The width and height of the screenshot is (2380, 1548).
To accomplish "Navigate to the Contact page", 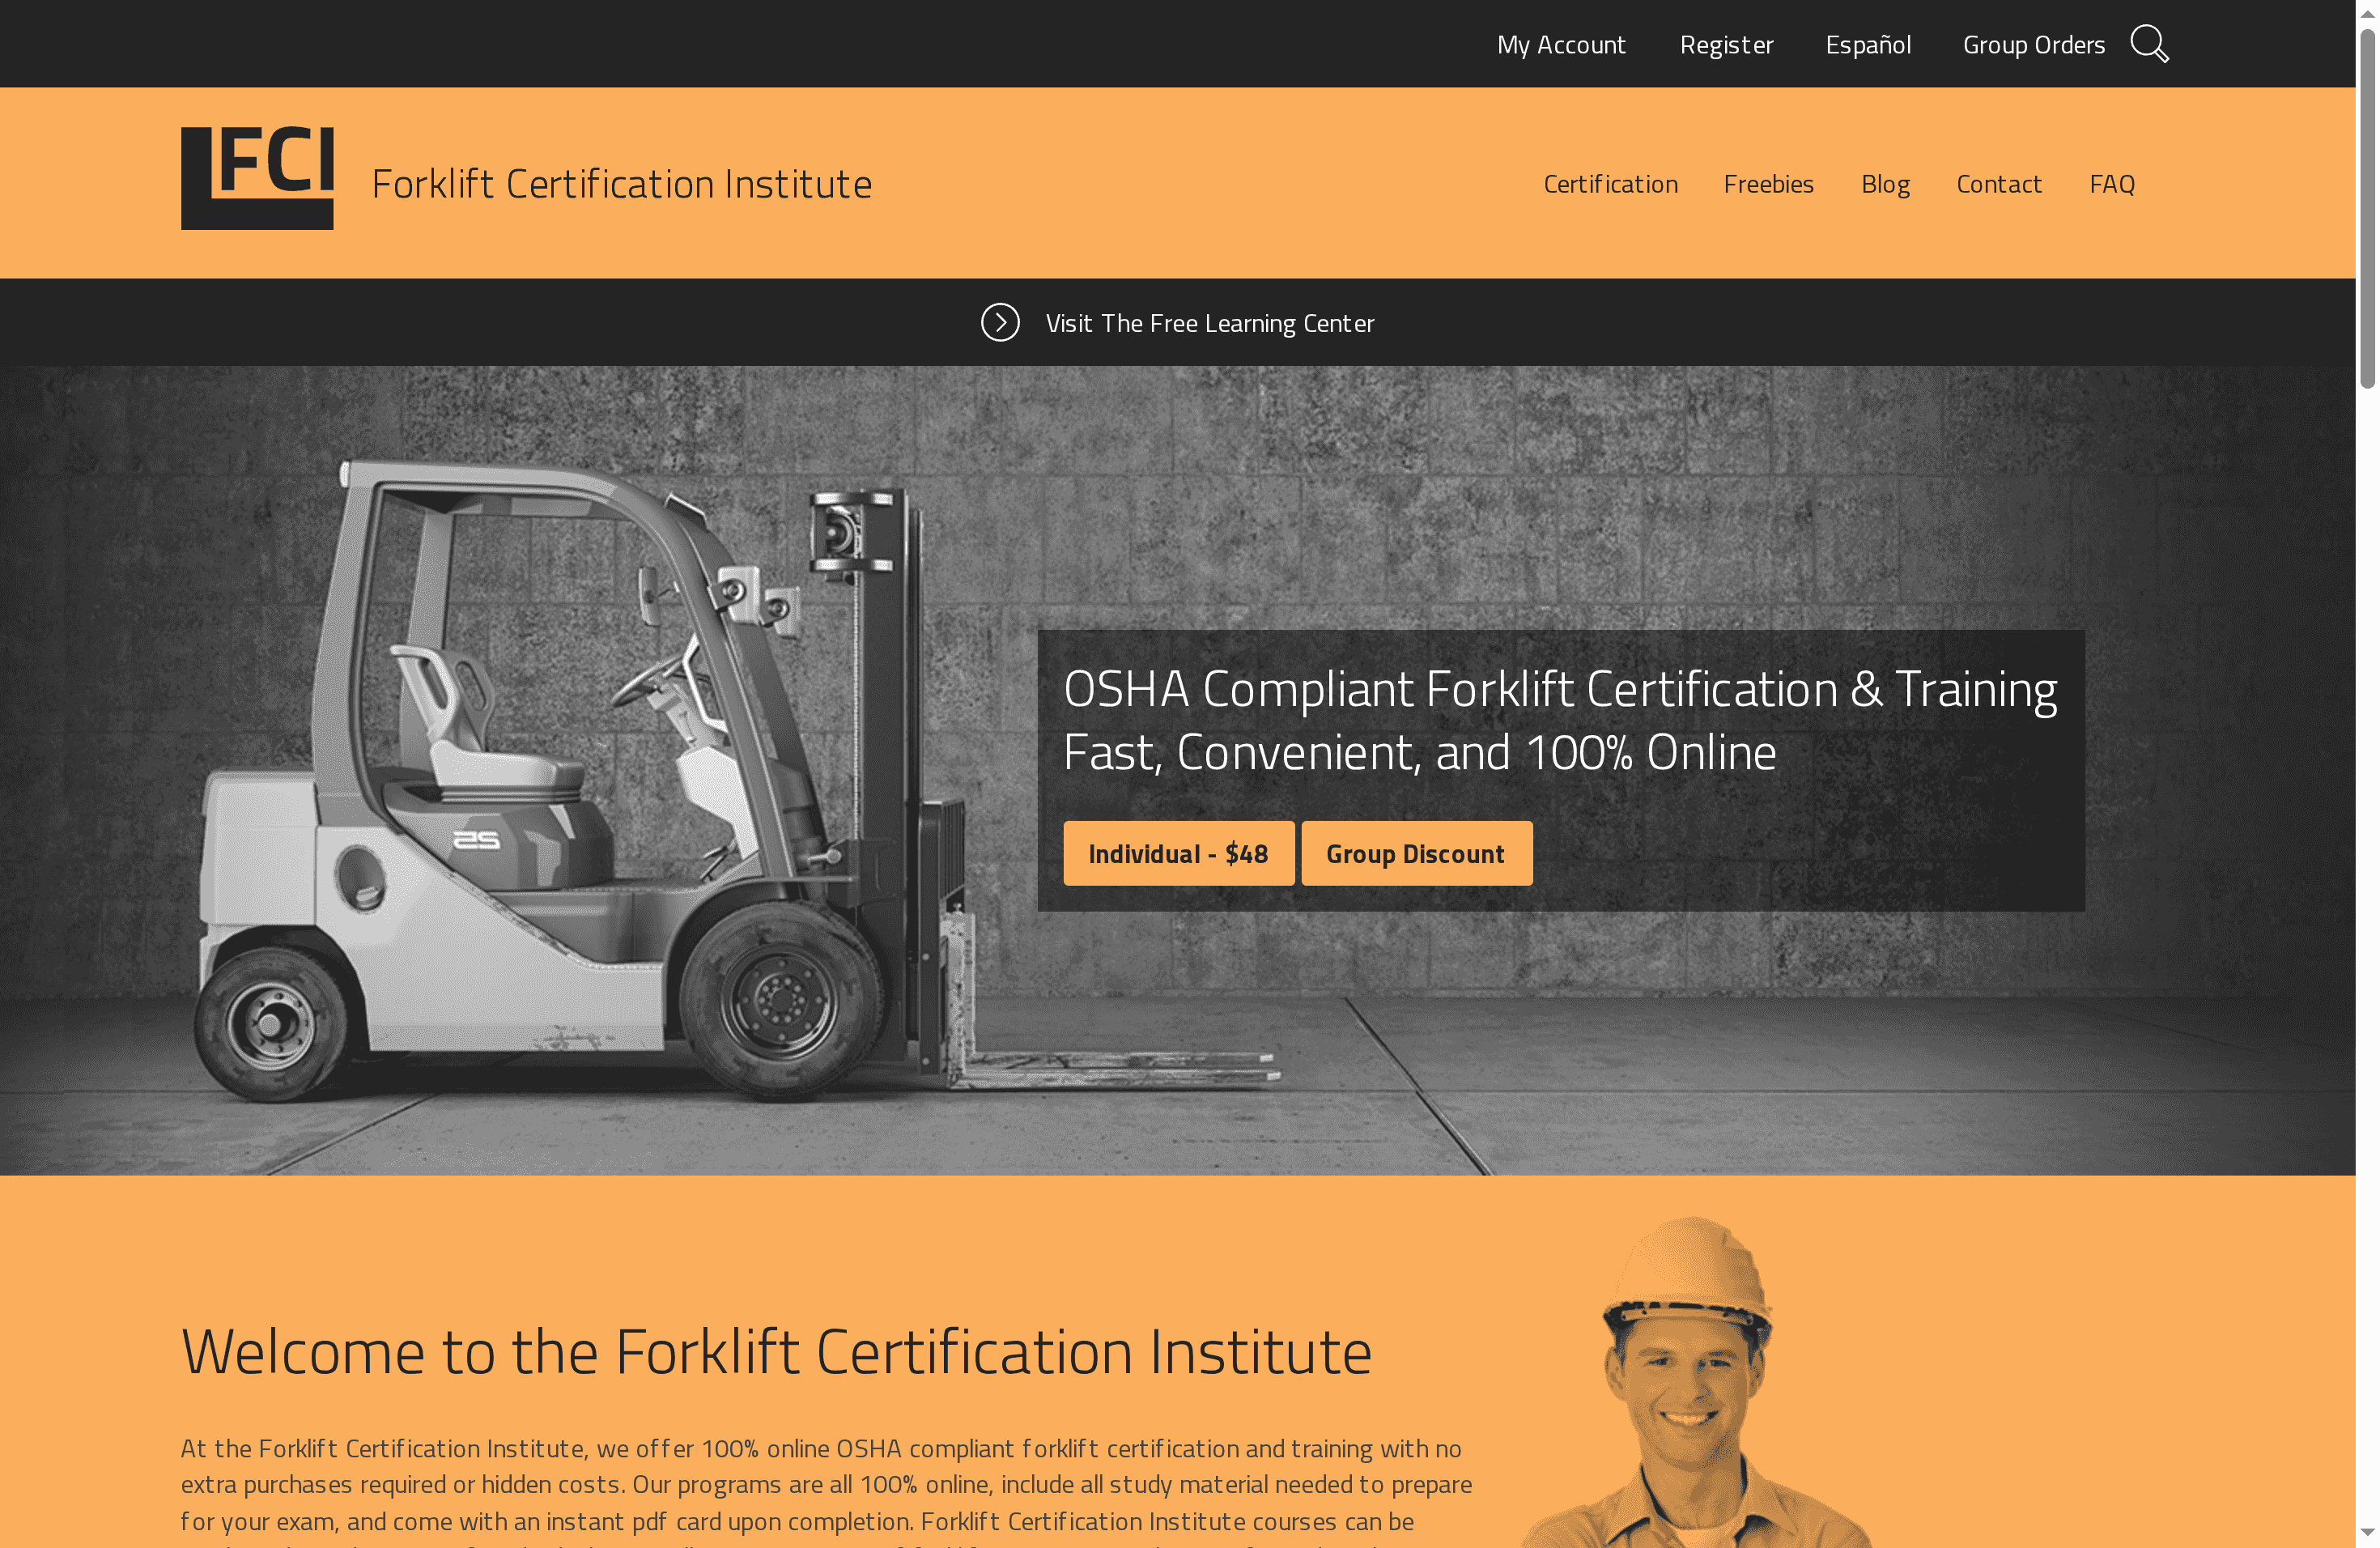I will tap(1998, 184).
